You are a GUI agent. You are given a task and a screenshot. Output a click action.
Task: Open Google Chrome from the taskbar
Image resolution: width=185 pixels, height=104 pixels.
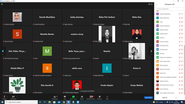[64, 102]
